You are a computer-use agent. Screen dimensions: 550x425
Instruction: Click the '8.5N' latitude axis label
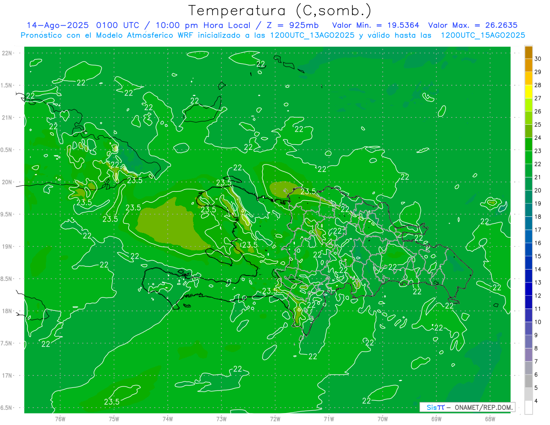[7, 279]
